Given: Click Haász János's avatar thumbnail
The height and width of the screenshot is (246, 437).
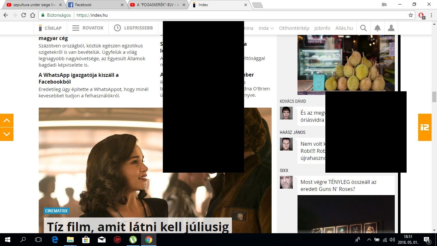Looking at the screenshot, I should click(x=286, y=144).
